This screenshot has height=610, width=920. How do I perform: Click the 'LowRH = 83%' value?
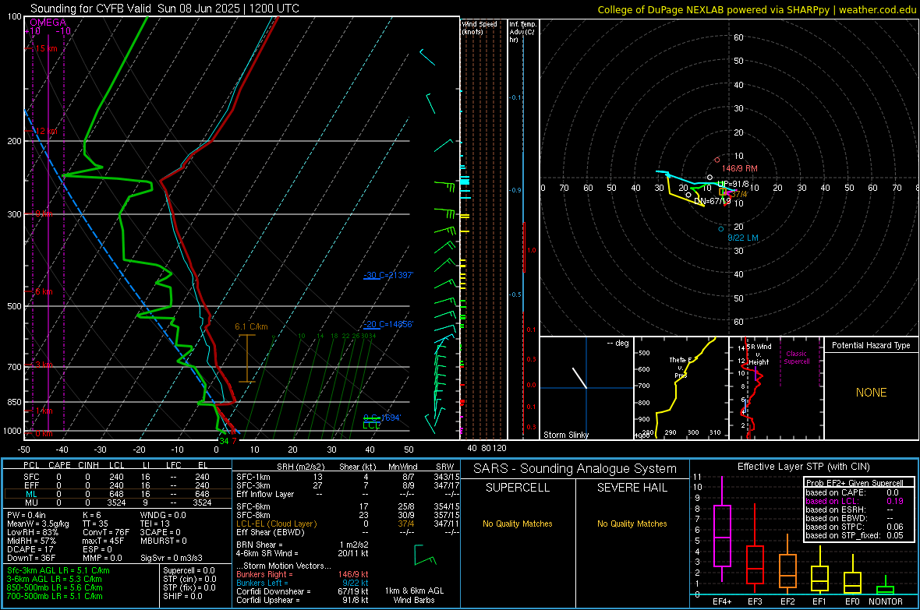coord(33,532)
